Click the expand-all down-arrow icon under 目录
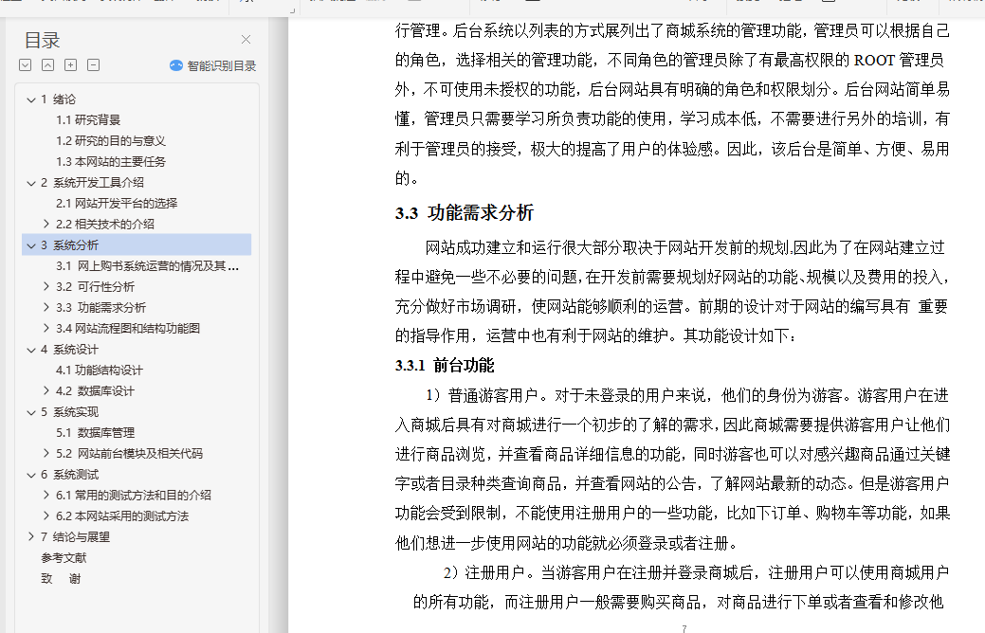This screenshot has width=985, height=633. point(26,64)
